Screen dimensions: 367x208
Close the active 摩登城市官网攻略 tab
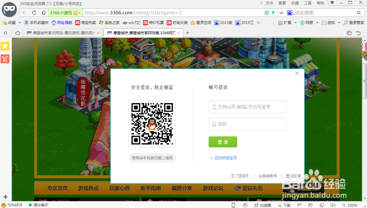click(179, 33)
